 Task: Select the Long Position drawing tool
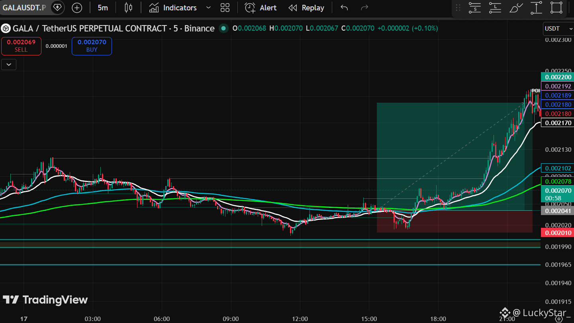click(495, 8)
